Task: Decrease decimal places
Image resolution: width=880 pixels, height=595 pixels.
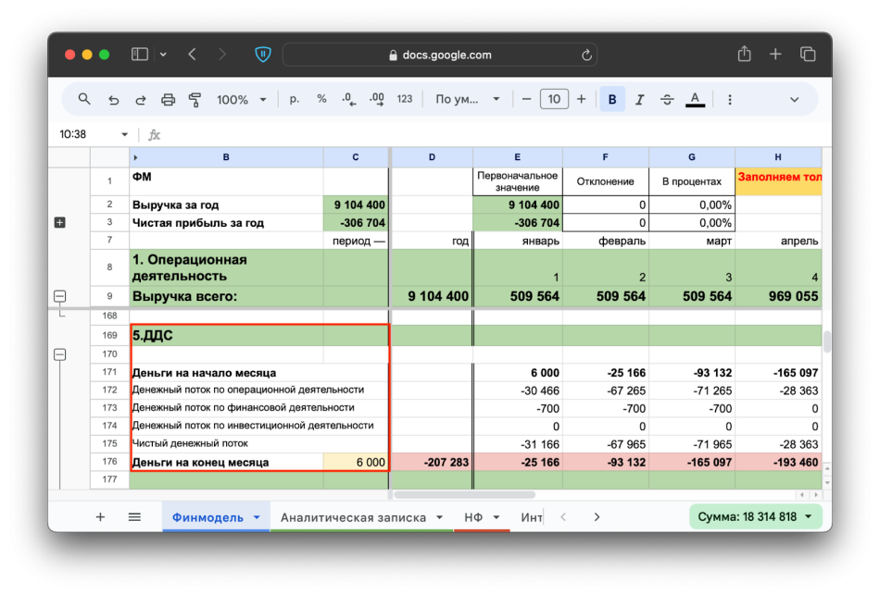Action: 348,99
